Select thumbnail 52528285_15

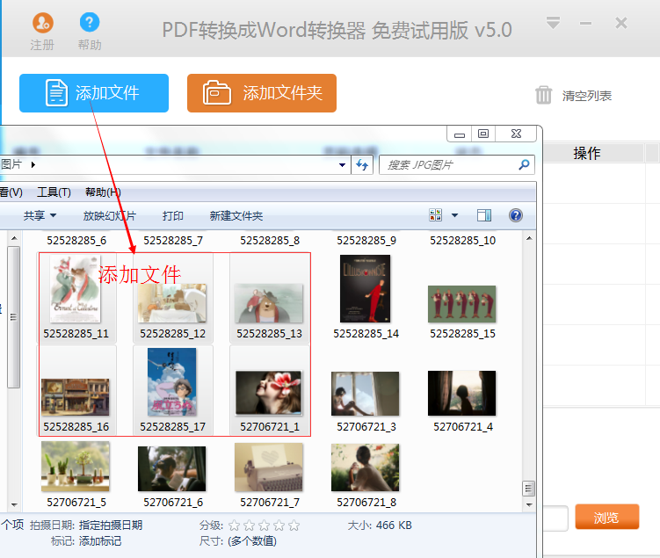point(462,304)
